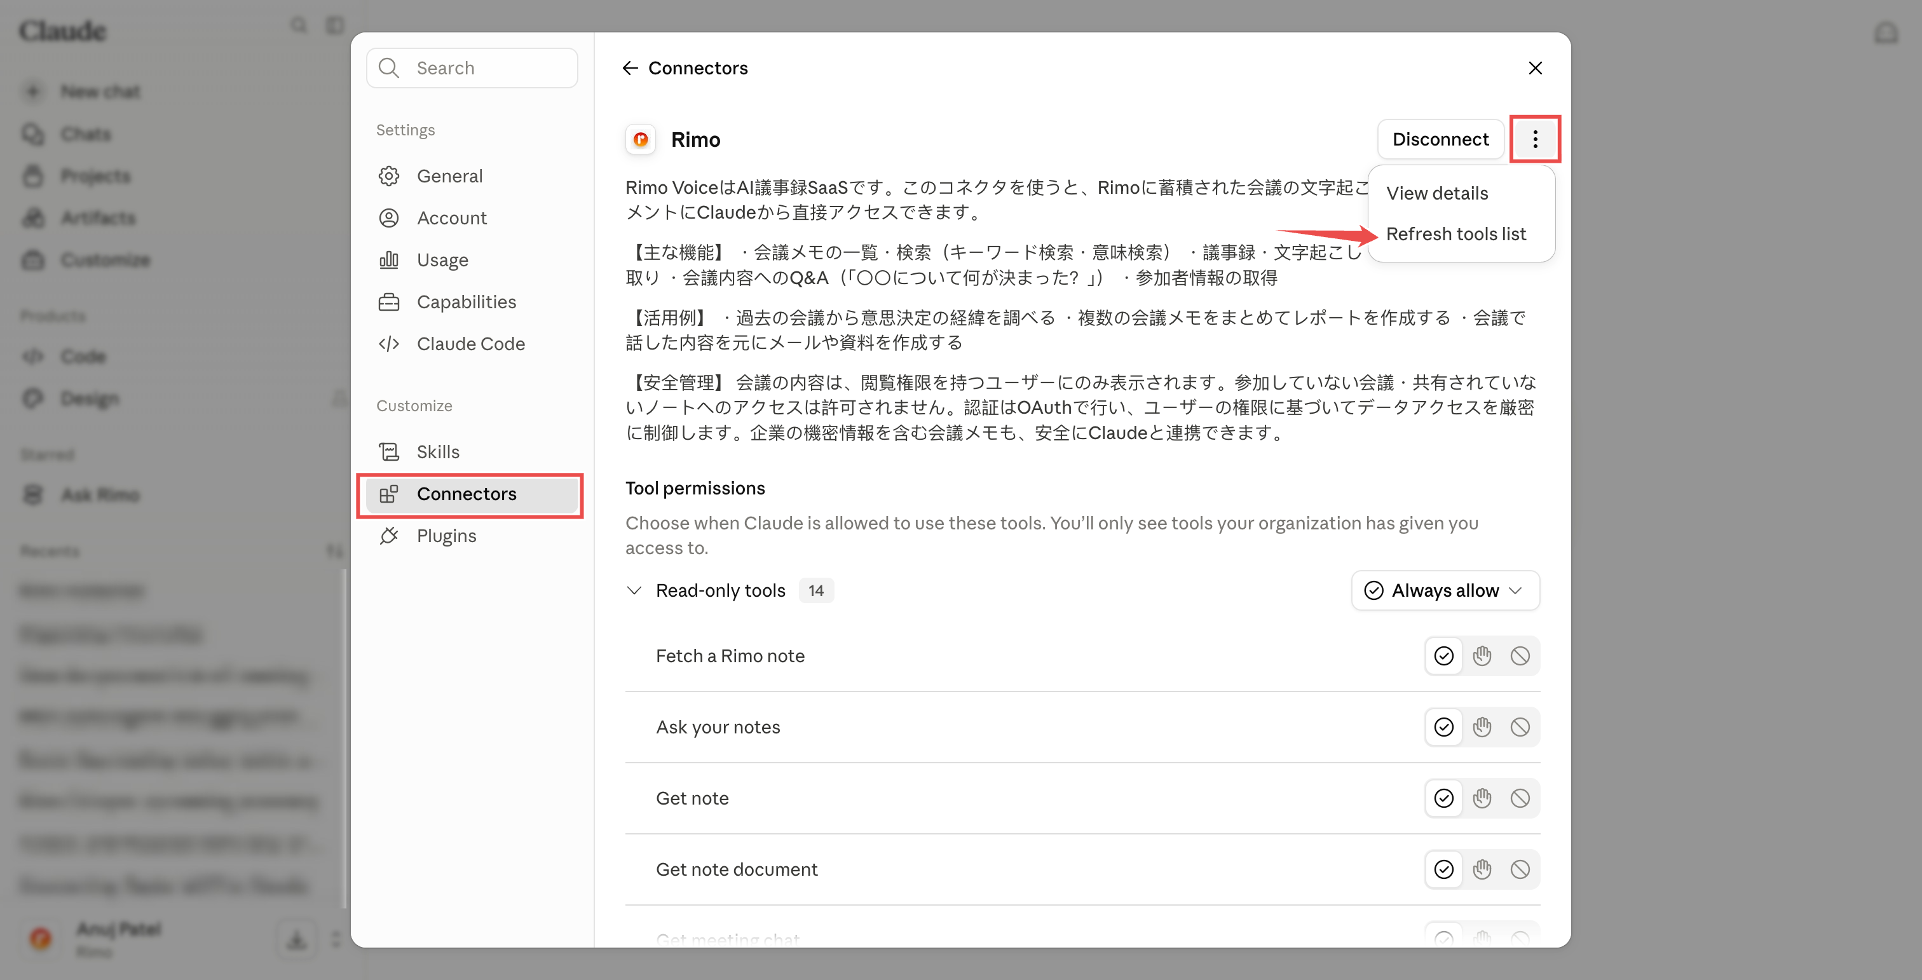Choose Refresh tools list
The height and width of the screenshot is (980, 1922).
(1461, 233)
